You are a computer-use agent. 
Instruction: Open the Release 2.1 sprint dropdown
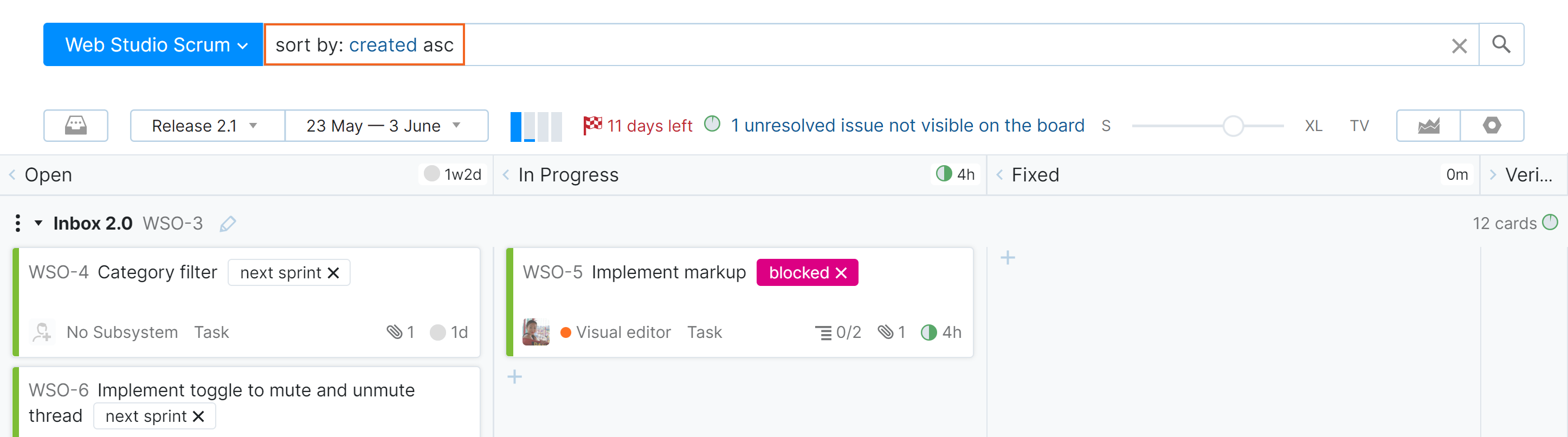pos(207,126)
